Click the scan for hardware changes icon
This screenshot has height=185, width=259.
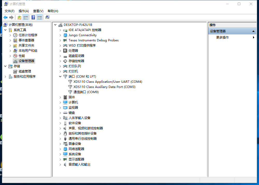47,17
